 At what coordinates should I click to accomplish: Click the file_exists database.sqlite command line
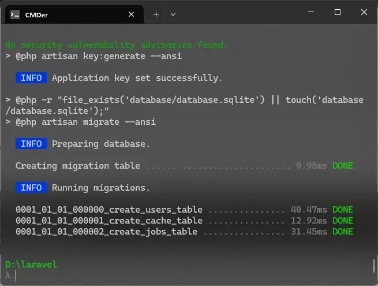[185, 106]
